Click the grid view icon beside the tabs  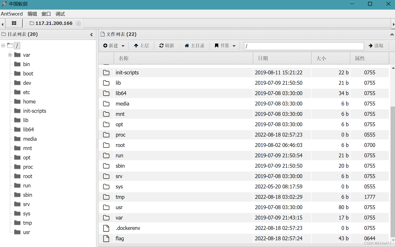(14, 23)
